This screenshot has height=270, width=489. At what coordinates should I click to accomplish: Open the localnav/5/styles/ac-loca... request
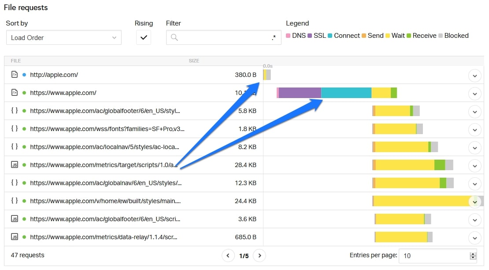tap(104, 147)
